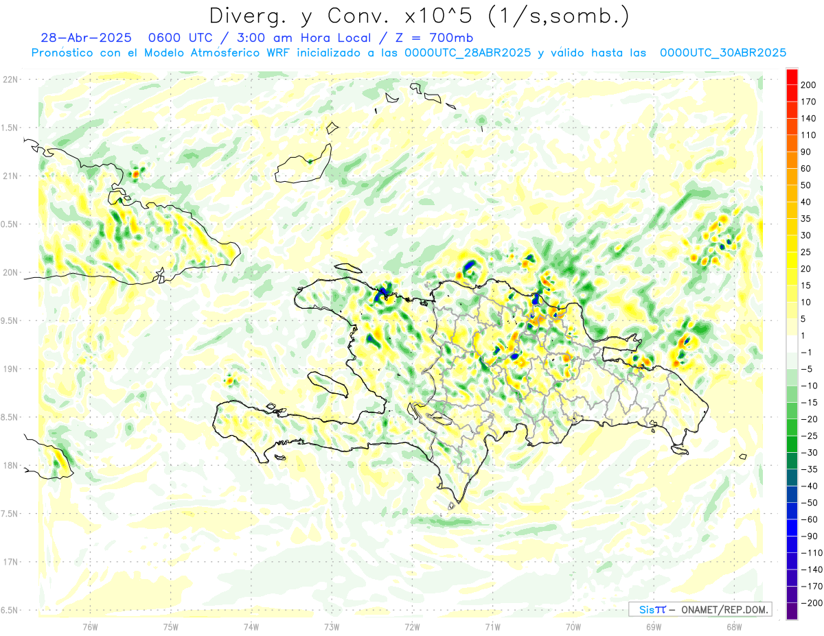Click the color bar value '170'

point(808,102)
